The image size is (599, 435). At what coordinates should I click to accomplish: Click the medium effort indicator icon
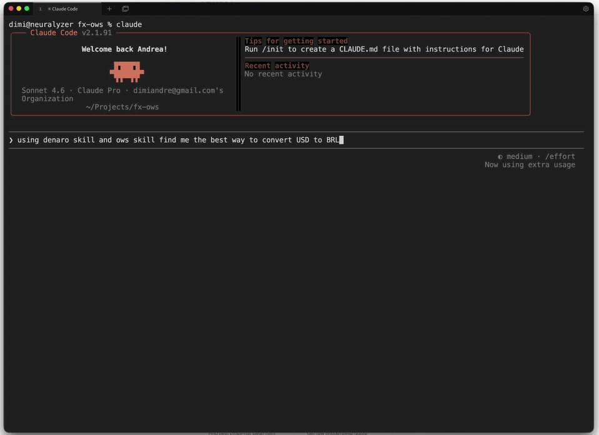click(x=500, y=156)
